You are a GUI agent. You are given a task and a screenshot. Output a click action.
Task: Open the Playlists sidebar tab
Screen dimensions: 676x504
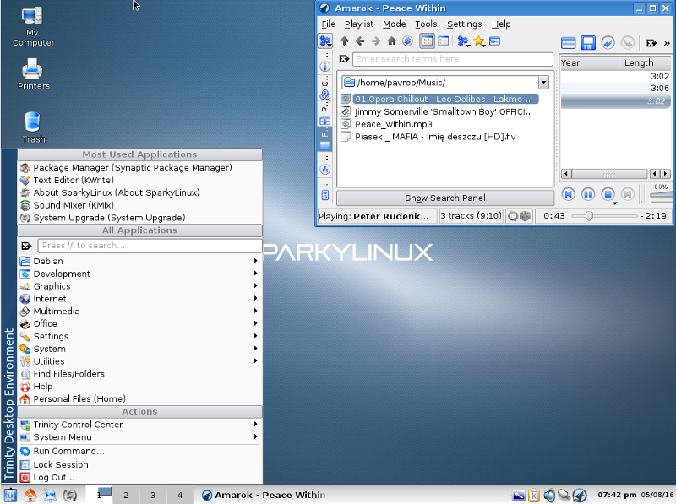(x=325, y=114)
